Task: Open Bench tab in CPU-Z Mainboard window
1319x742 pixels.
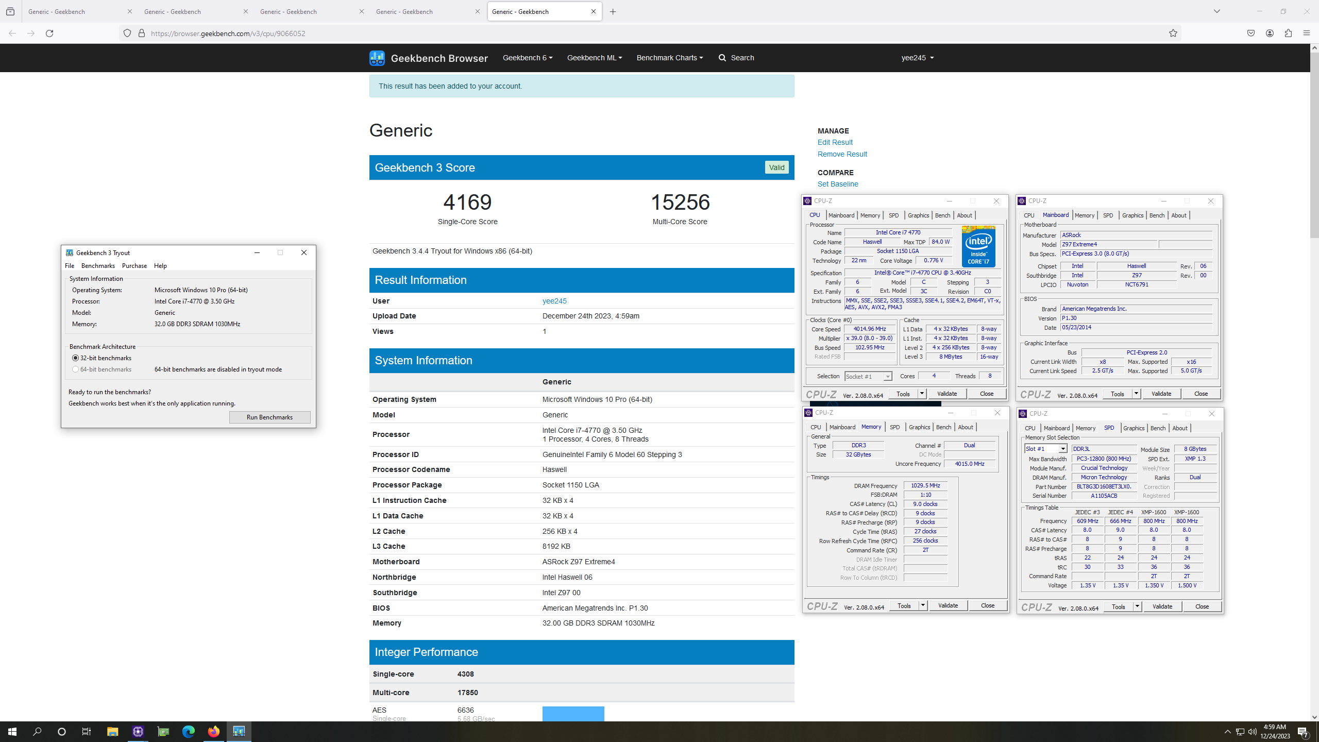Action: 1157,215
